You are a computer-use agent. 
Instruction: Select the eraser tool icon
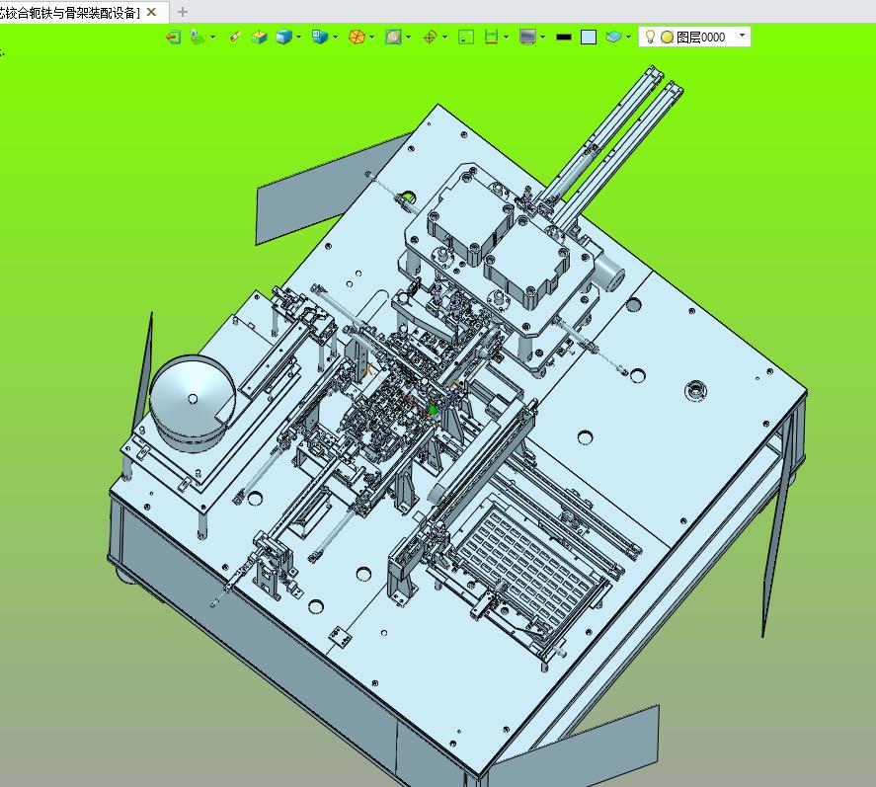coord(235,37)
